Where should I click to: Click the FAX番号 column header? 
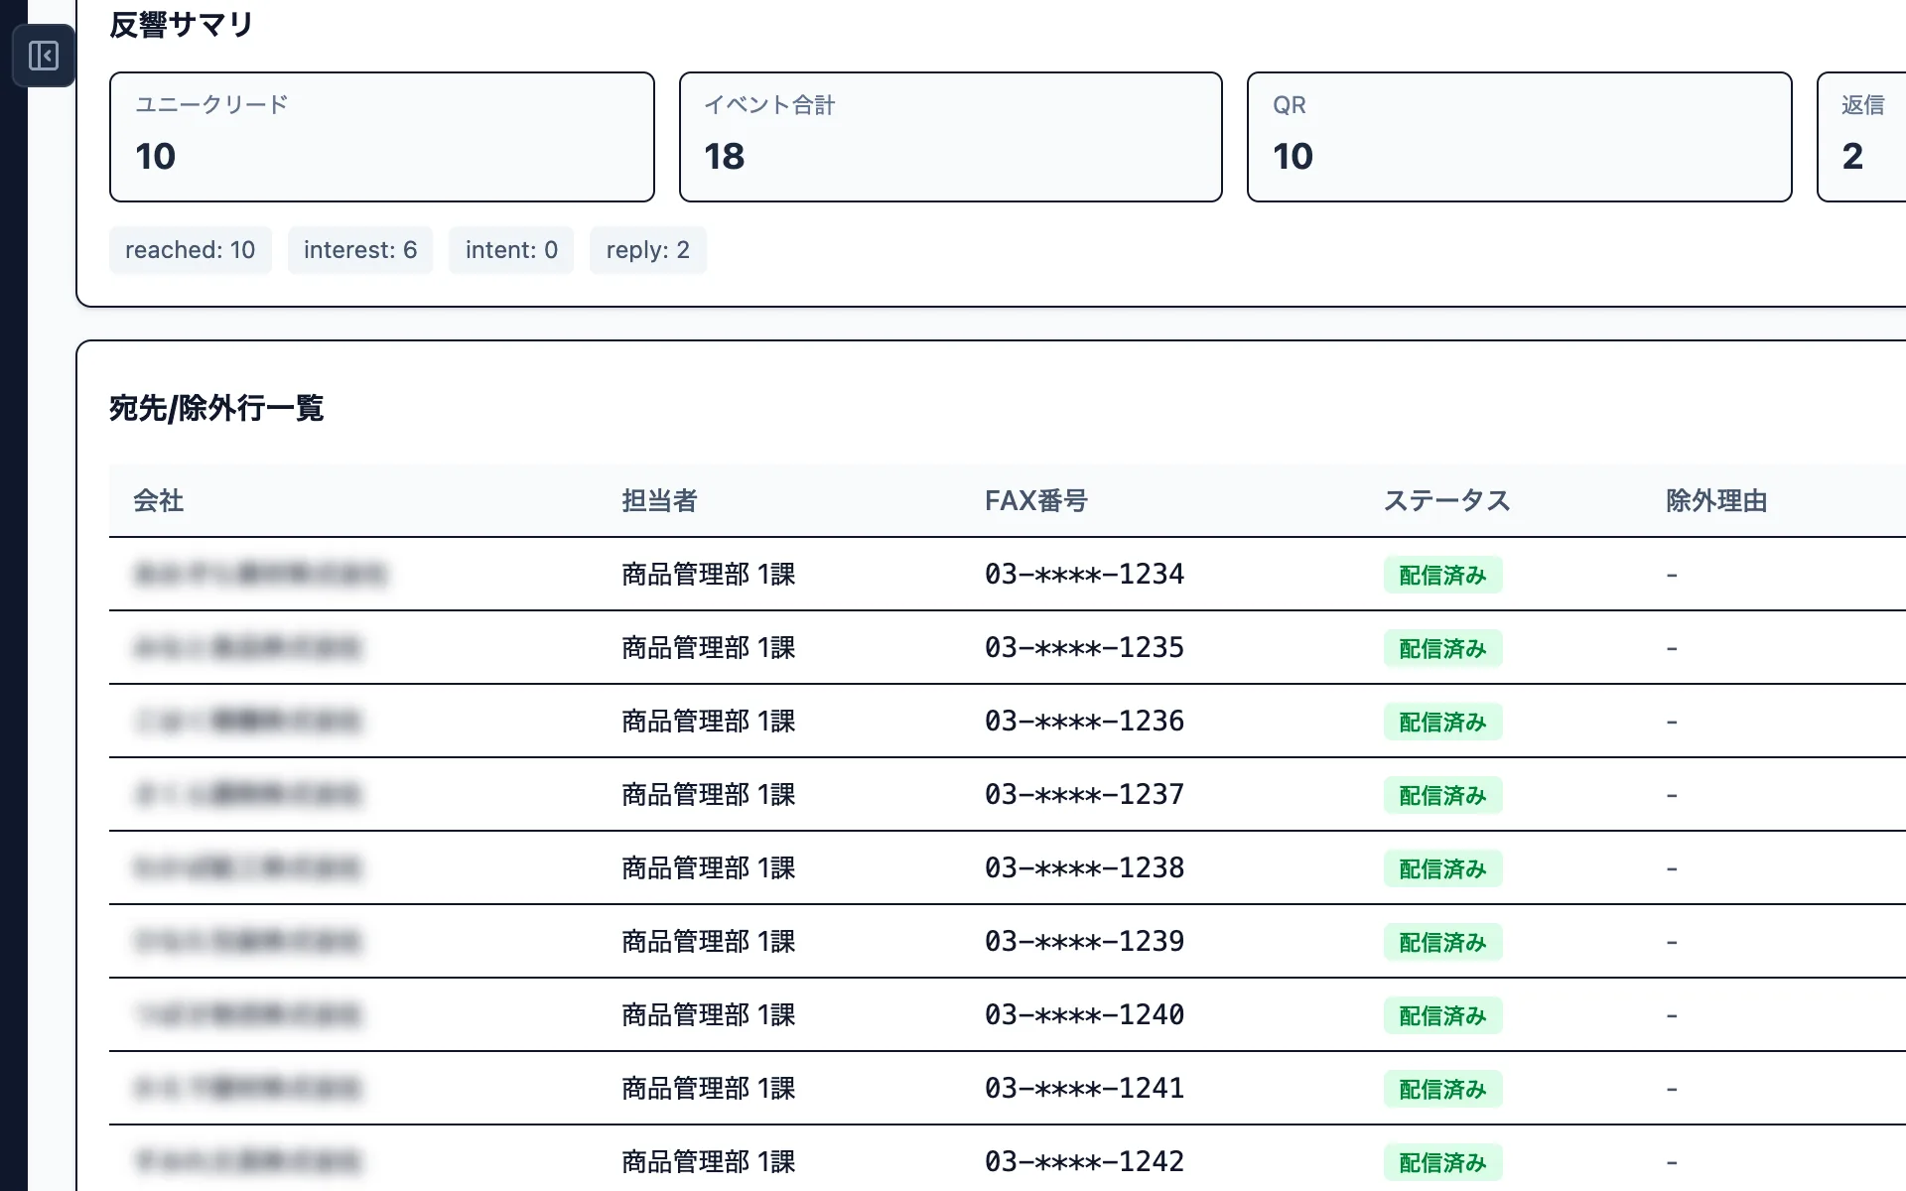coord(1036,501)
